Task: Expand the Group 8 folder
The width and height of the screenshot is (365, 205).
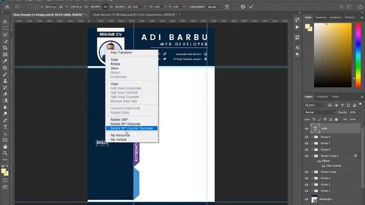Action: coord(312,137)
